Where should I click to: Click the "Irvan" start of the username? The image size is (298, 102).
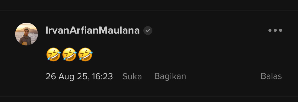pos(57,30)
